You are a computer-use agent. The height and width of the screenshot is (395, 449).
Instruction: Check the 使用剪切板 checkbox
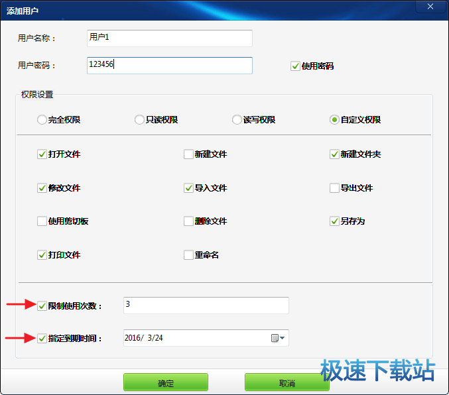[x=42, y=221]
